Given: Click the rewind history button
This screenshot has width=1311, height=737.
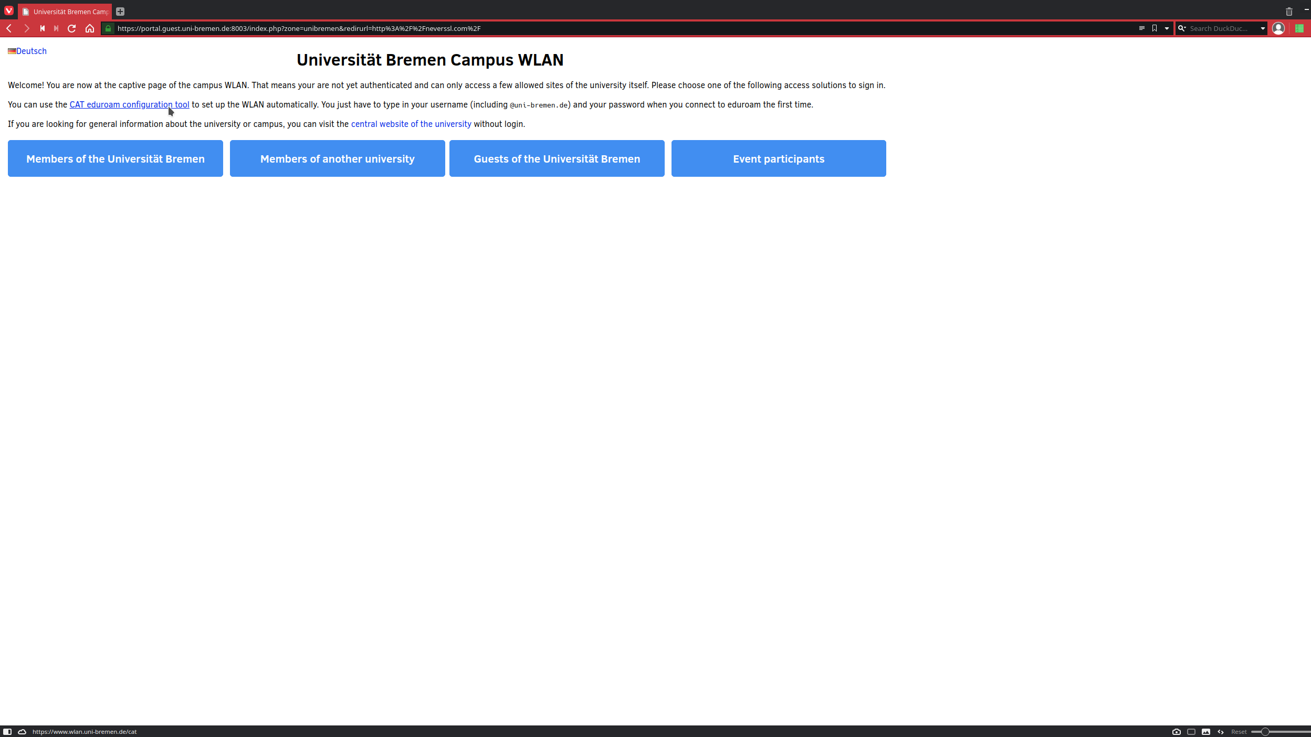Looking at the screenshot, I should pyautogui.click(x=43, y=28).
